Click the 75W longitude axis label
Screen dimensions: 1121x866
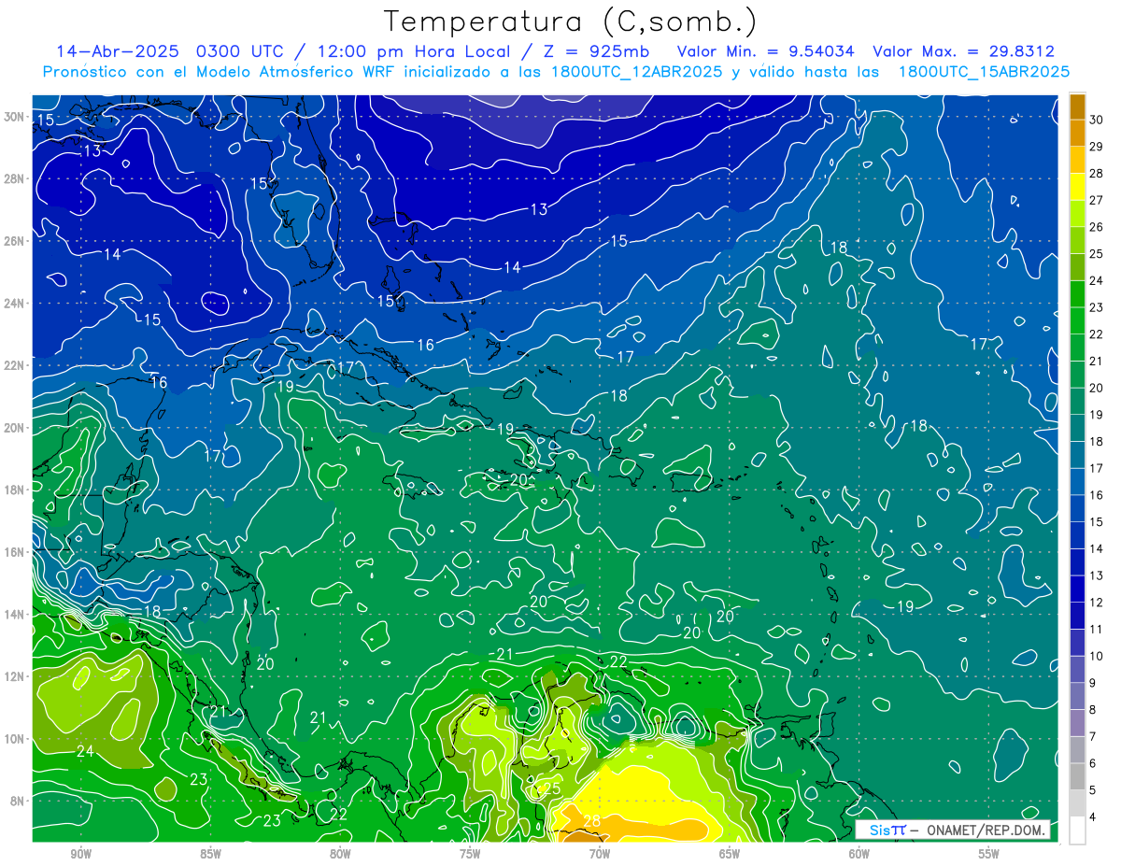[x=470, y=854]
